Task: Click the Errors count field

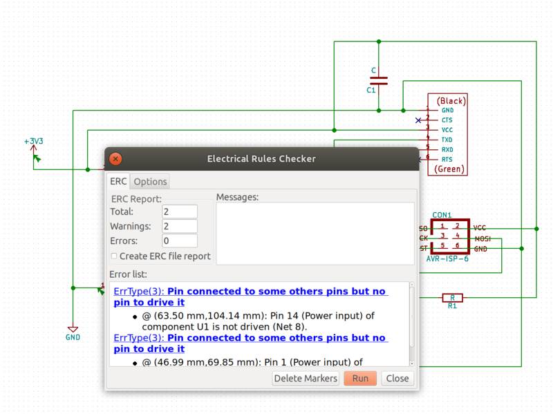Action: tap(178, 241)
